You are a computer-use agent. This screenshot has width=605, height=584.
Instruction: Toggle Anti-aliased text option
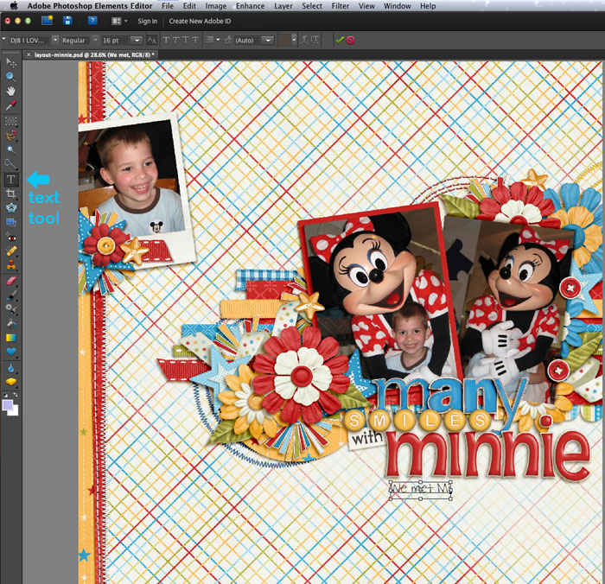[152, 40]
